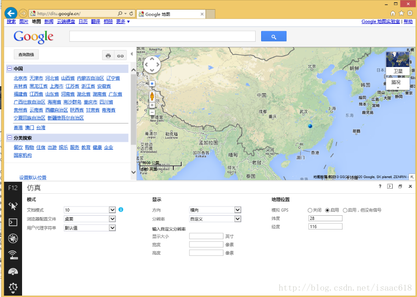Click the address bar search magnifier icon
Screen dimensions: 417x297
pyautogui.click(x=120, y=13)
